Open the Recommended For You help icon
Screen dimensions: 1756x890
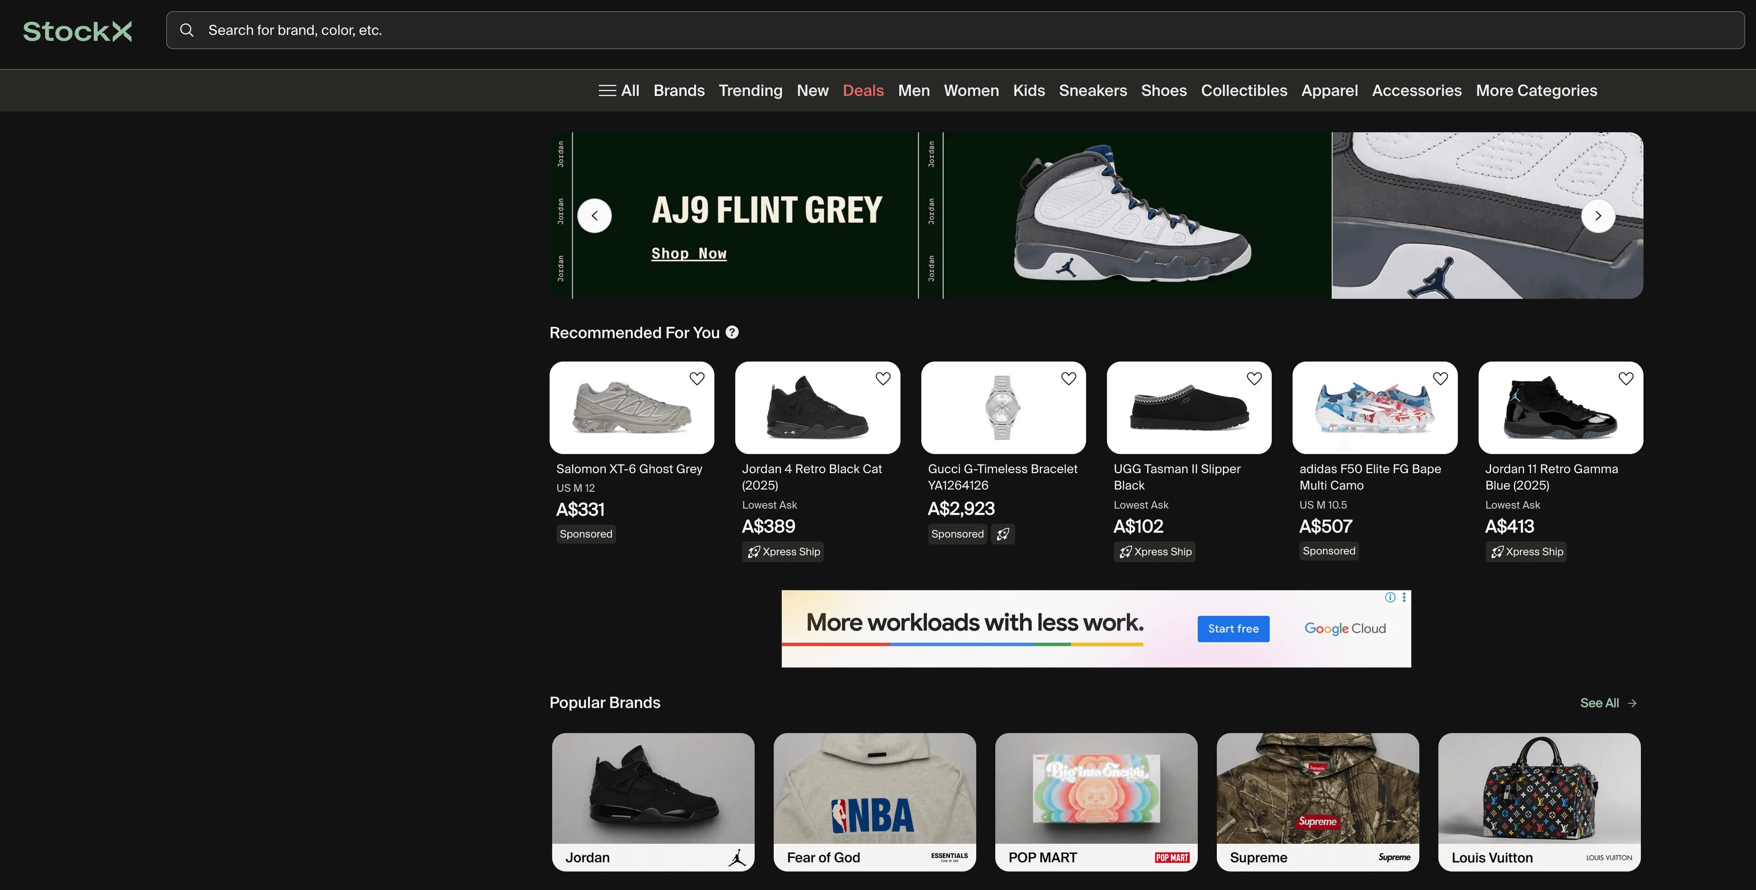pyautogui.click(x=732, y=332)
